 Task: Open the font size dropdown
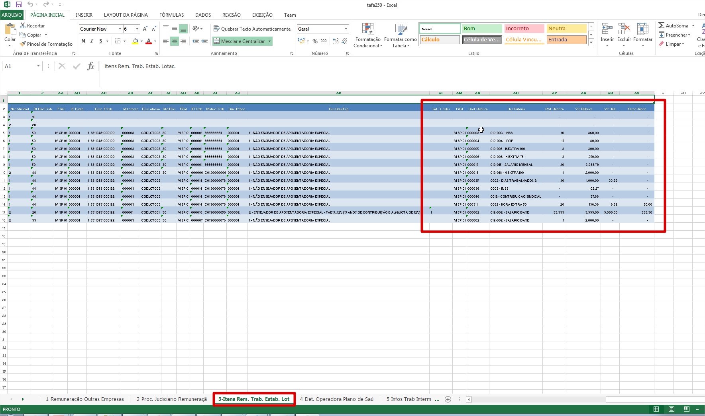click(x=137, y=29)
